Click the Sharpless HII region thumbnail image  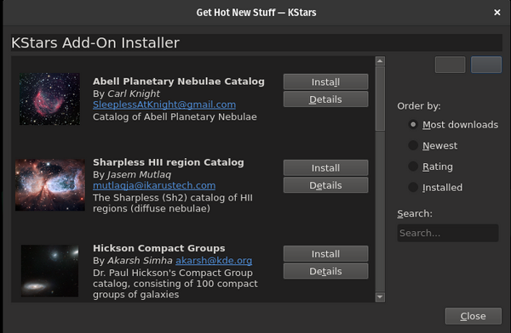point(50,184)
